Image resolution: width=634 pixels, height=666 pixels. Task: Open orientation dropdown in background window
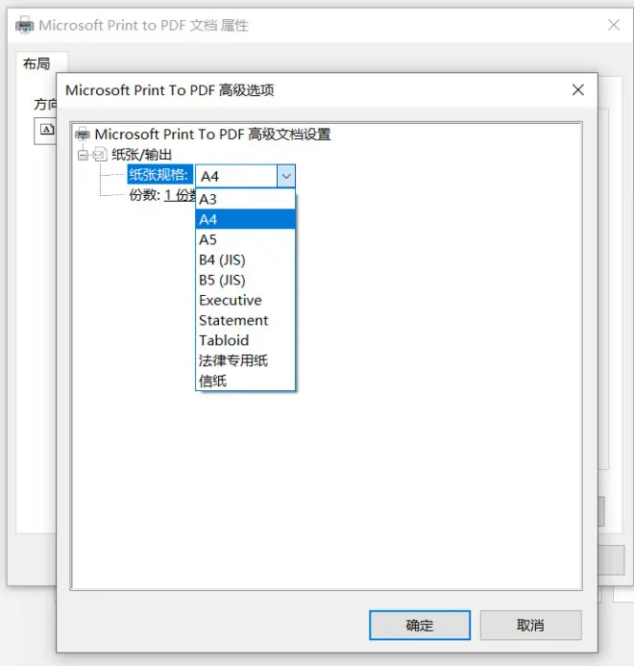45,132
